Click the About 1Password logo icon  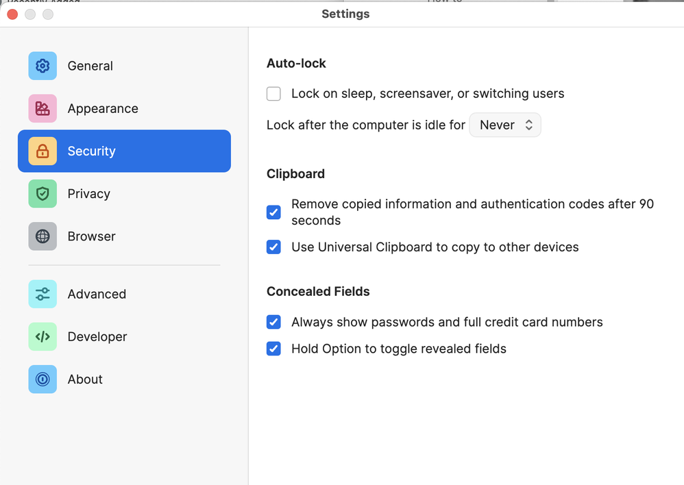(x=42, y=379)
